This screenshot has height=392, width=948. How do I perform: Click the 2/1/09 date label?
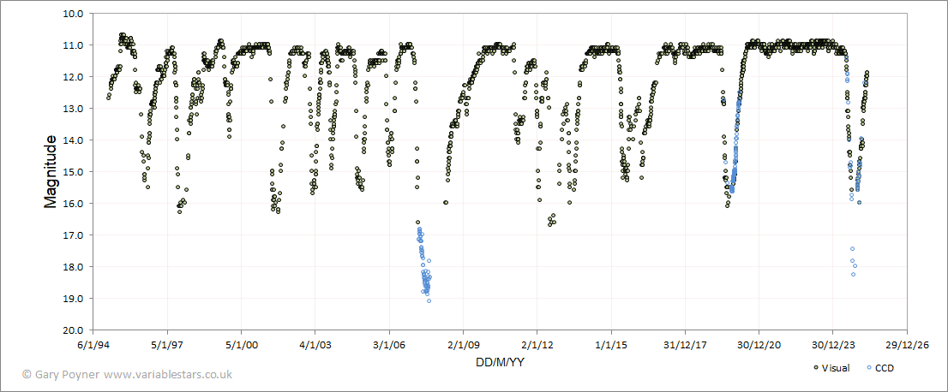coord(463,346)
